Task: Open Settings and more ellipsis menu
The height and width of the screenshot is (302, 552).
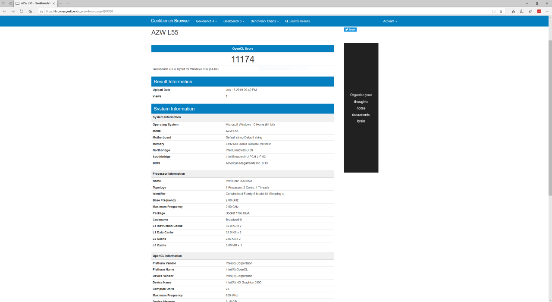Action: point(548,11)
